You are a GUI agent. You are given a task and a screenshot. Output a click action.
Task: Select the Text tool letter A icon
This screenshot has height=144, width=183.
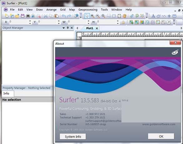point(153,16)
